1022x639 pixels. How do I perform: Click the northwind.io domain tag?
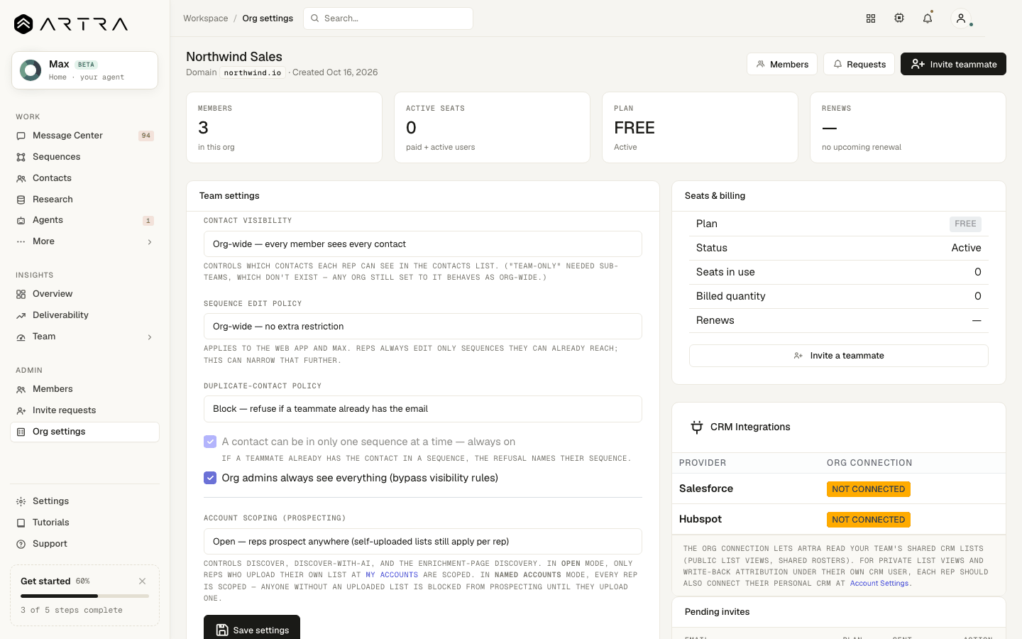click(x=253, y=72)
